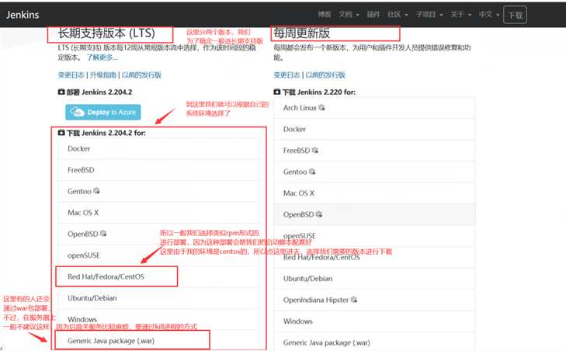Select Mac OS X in LTS list

tap(159, 213)
